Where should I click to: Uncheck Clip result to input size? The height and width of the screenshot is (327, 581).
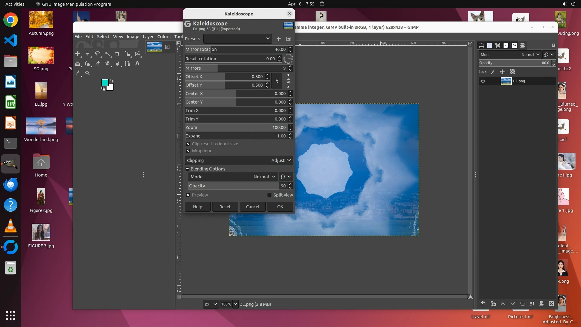(x=188, y=144)
